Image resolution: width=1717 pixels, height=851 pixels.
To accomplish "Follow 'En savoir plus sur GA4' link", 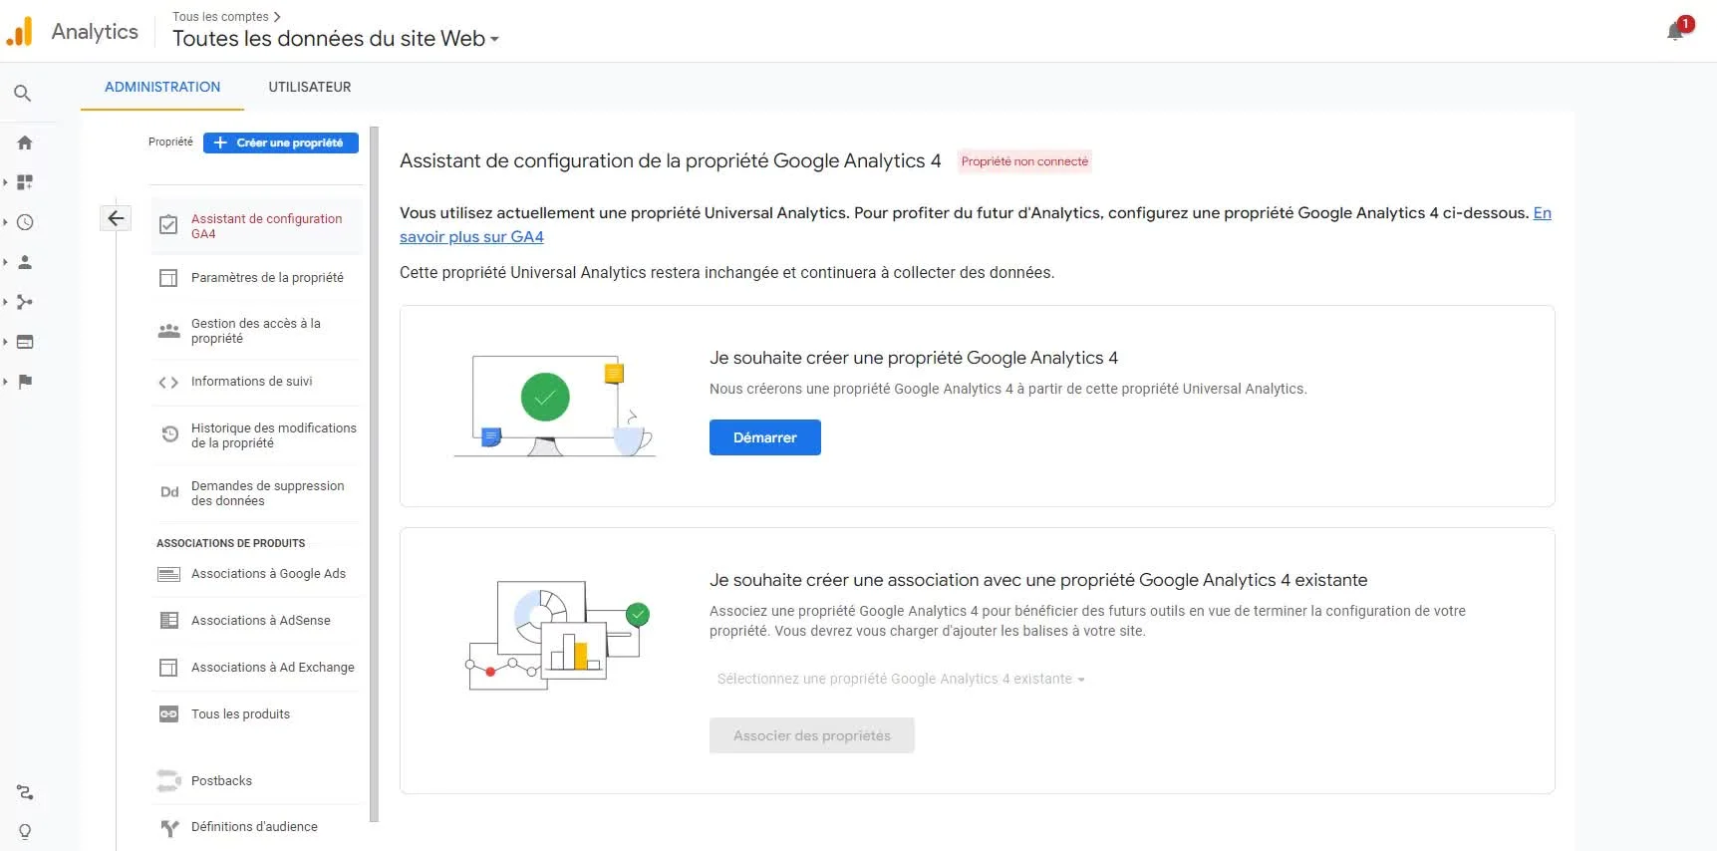I will (471, 237).
